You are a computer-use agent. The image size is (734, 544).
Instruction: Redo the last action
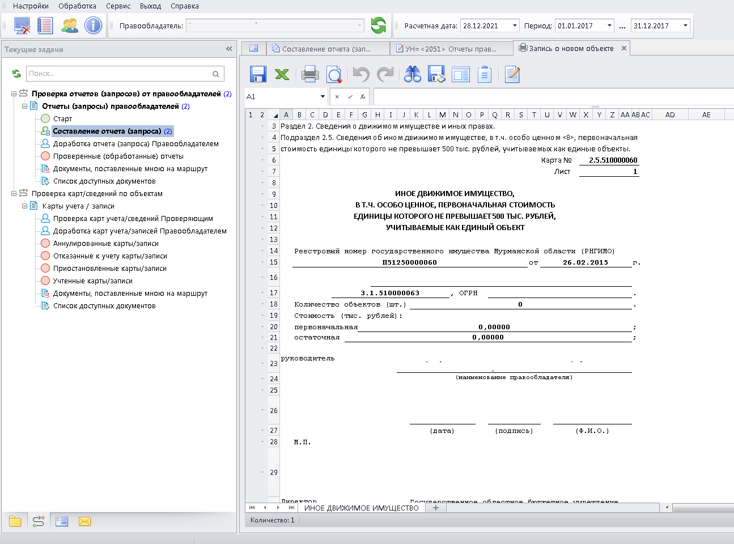coord(385,74)
